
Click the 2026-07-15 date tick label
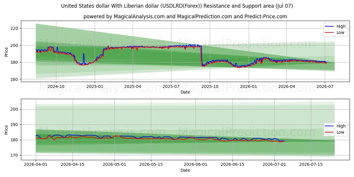pyautogui.click(x=311, y=165)
